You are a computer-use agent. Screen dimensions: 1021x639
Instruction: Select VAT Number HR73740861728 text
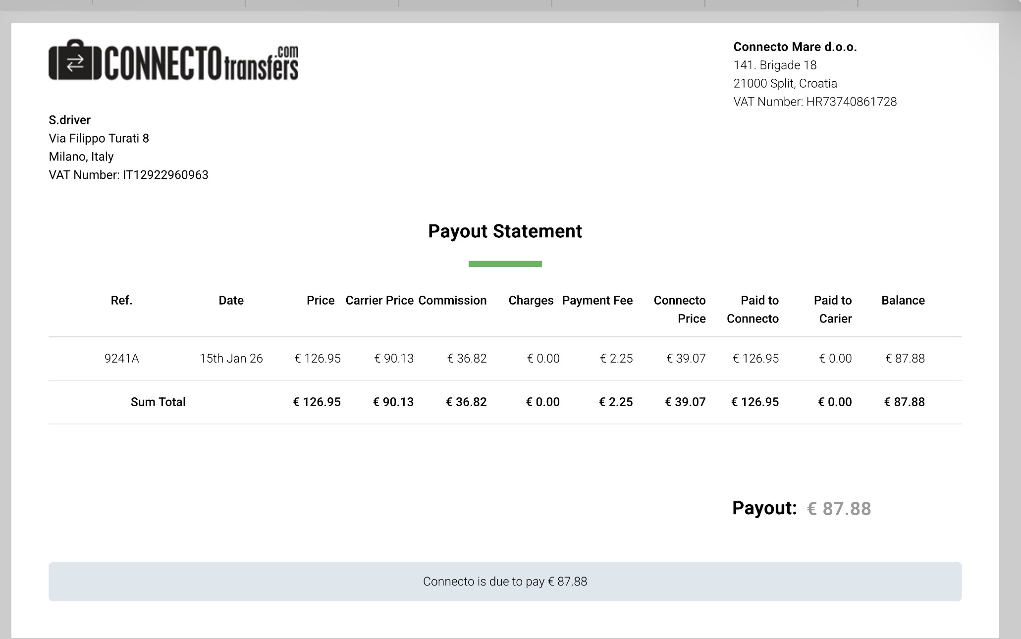(815, 102)
